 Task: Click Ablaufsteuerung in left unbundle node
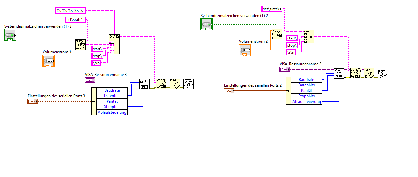112,112
